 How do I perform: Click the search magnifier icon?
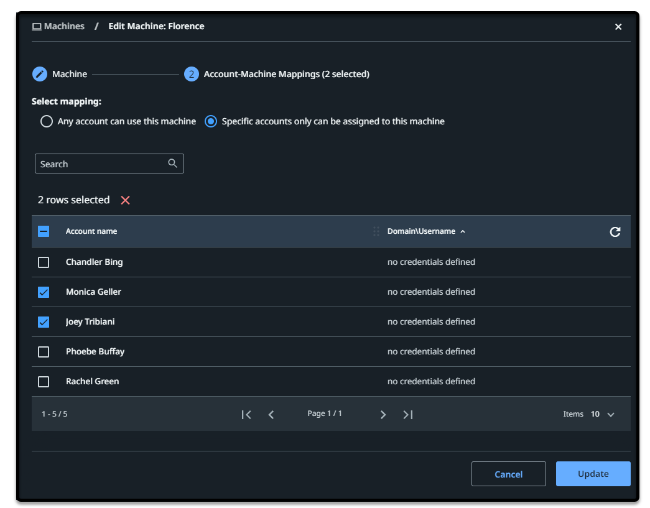(x=172, y=164)
